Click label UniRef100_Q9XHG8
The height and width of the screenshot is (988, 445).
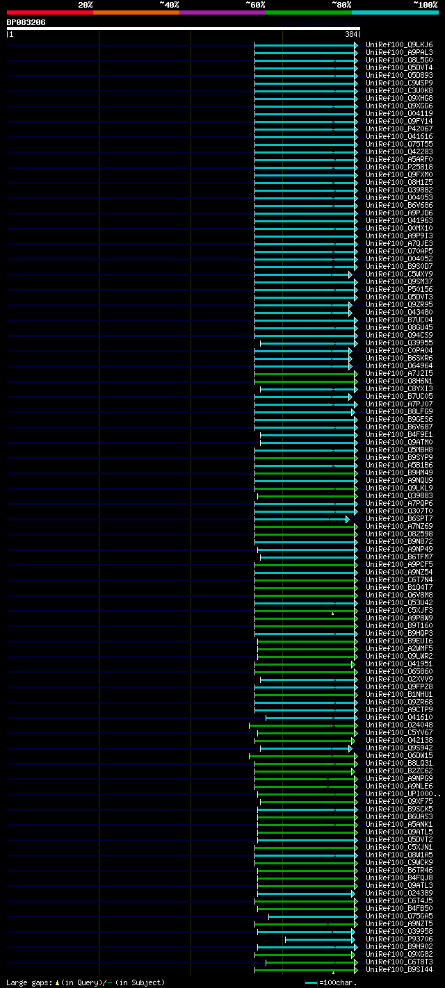point(399,98)
